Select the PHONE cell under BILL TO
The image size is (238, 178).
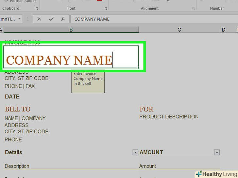click(x=13, y=140)
